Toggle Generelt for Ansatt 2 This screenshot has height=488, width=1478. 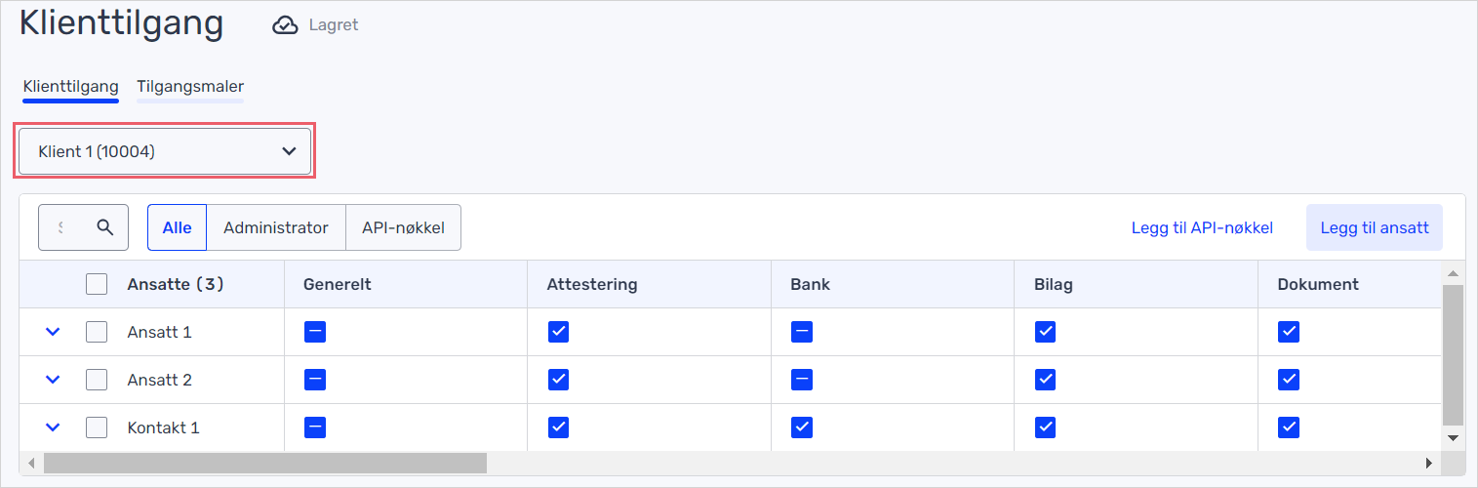(x=315, y=380)
